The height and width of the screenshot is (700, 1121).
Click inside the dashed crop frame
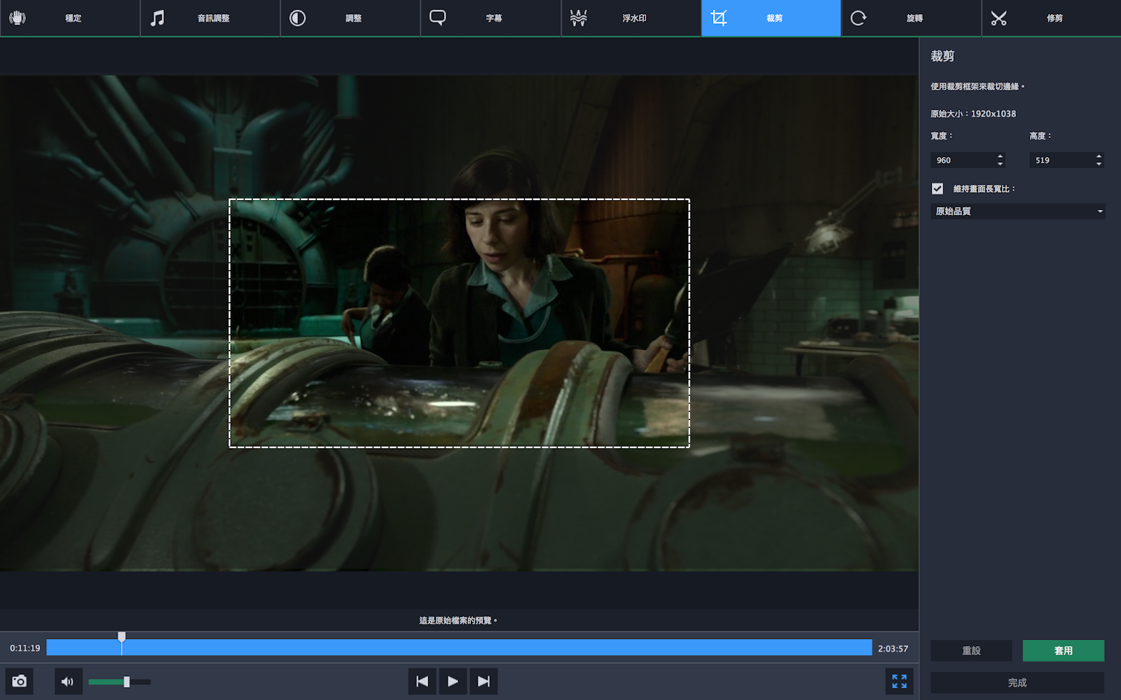coord(460,323)
